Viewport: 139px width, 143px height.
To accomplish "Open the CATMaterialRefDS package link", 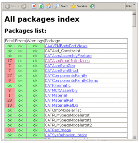I will (x=62, y=105).
